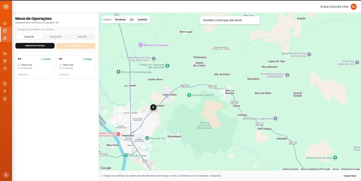Click the POVOADO PREGO map pin

click(189, 95)
